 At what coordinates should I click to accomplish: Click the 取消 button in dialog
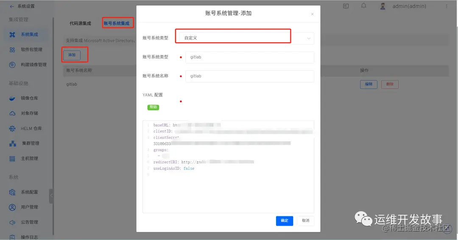pyautogui.click(x=305, y=221)
